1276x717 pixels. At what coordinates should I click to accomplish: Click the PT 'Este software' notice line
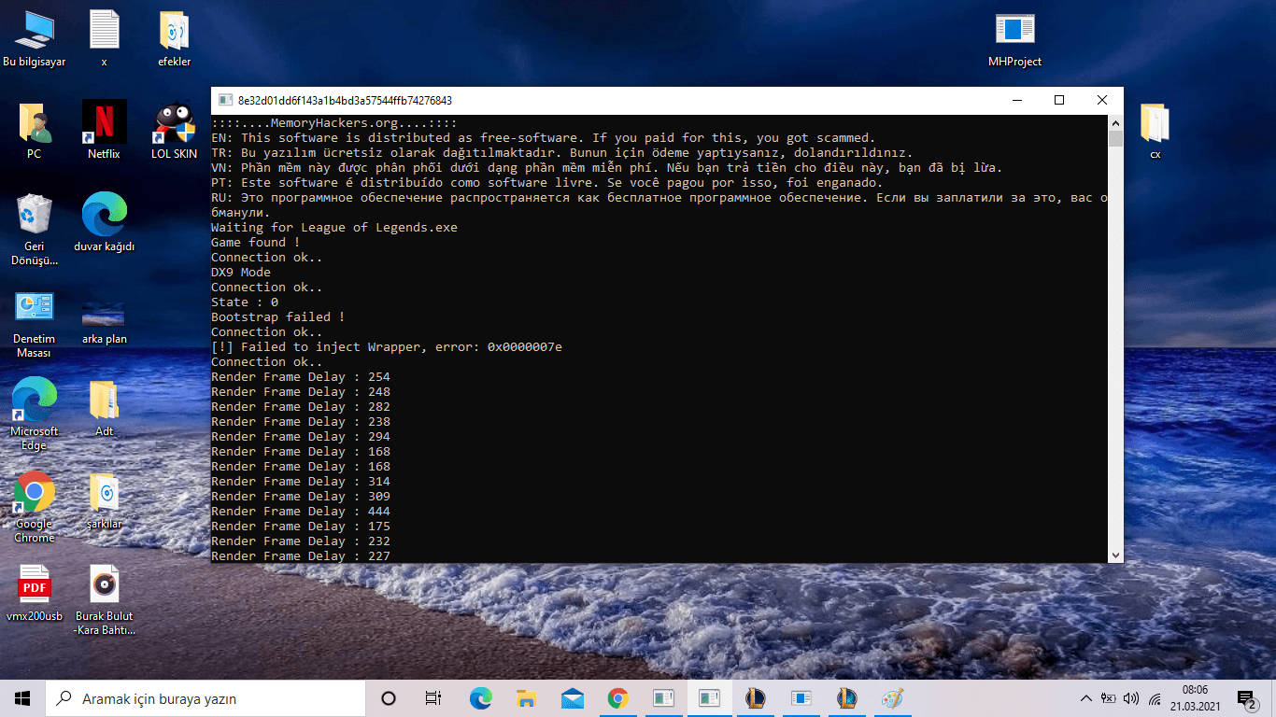[547, 183]
